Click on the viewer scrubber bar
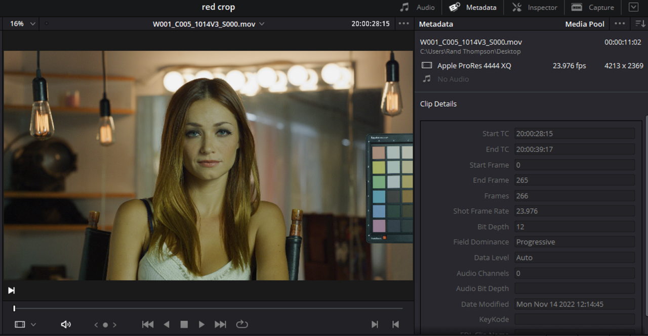The width and height of the screenshot is (648, 336). (x=208, y=308)
